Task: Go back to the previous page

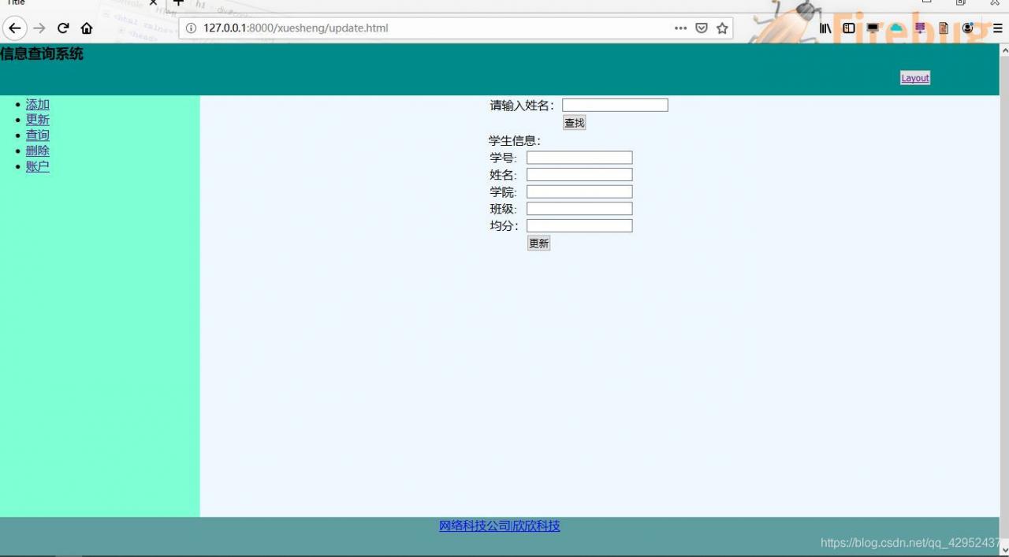Action: pyautogui.click(x=14, y=28)
